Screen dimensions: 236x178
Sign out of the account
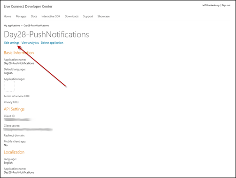click(226, 5)
